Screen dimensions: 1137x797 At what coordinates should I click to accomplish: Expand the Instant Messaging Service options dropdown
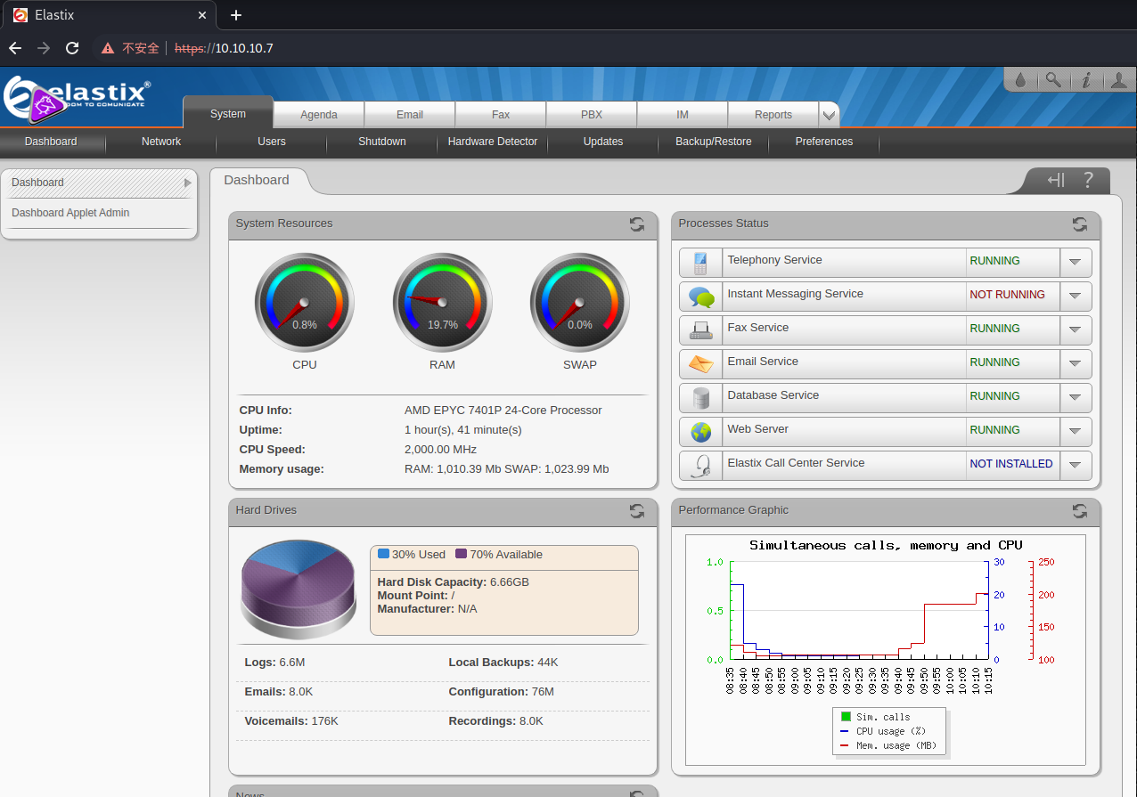click(x=1076, y=297)
